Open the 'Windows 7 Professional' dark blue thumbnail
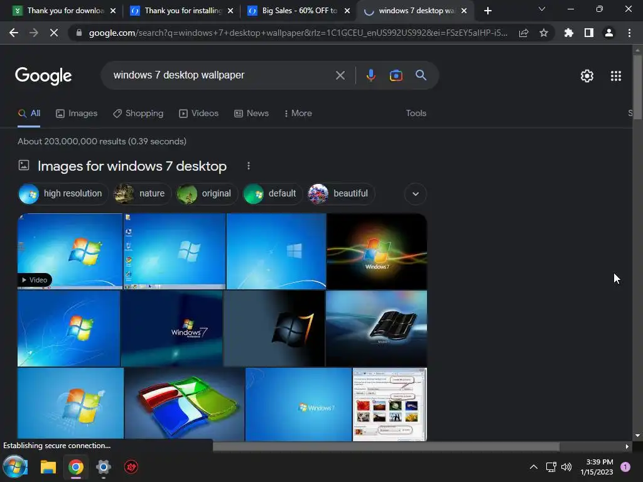This screenshot has height=482, width=643. pyautogui.click(x=172, y=328)
